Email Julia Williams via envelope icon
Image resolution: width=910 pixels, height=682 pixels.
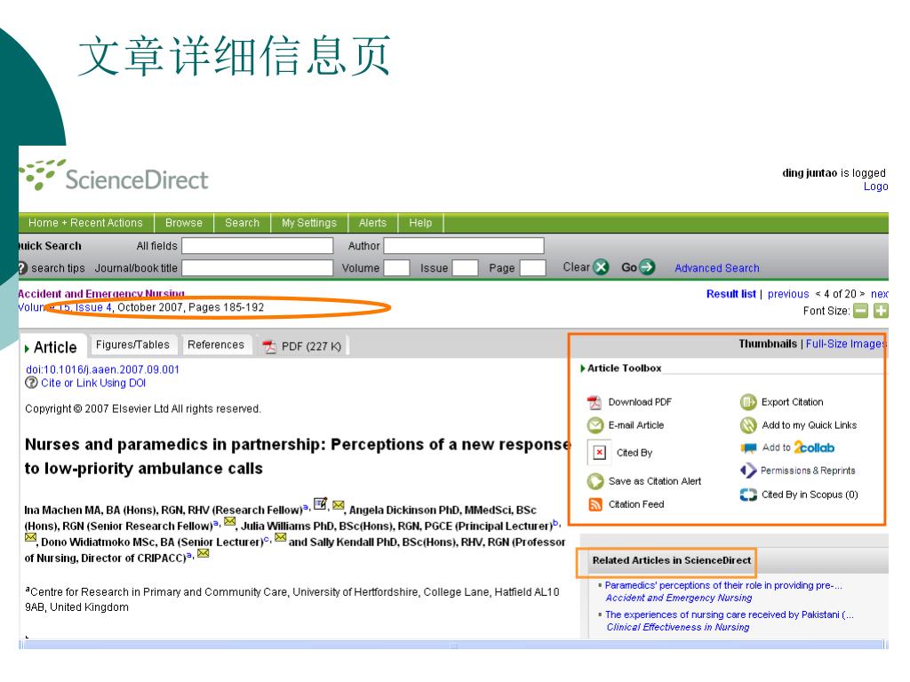[31, 537]
